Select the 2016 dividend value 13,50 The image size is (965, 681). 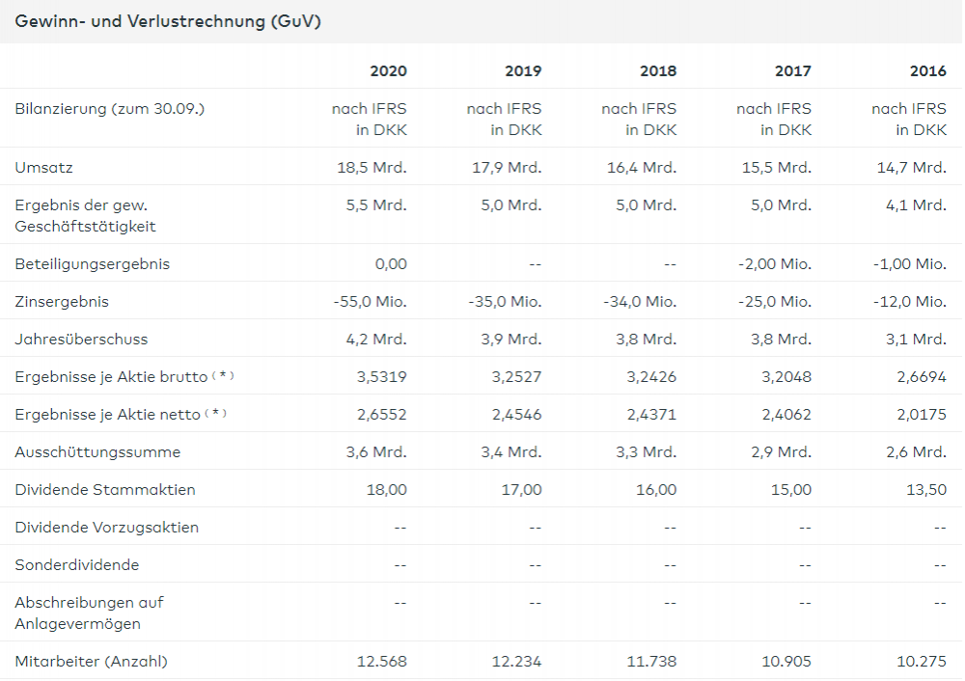927,489
